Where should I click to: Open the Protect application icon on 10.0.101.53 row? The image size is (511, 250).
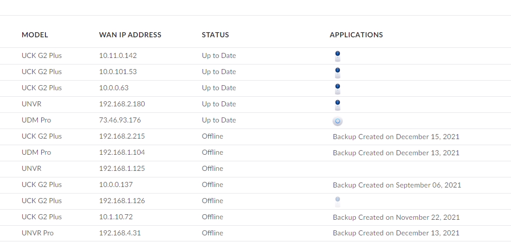point(338,72)
